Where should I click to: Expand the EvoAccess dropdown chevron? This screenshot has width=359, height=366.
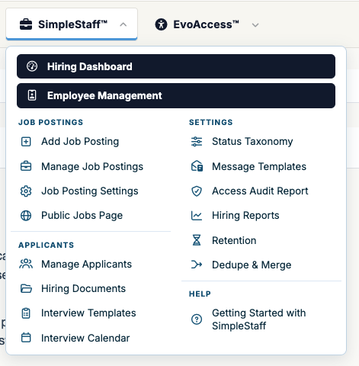[x=255, y=25]
